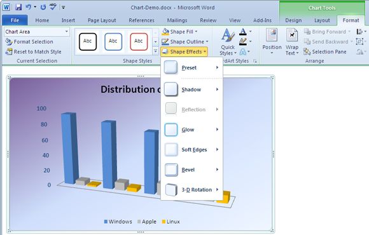Open the Shape Fill dropdown
This screenshot has height=235, width=369.
(x=180, y=32)
